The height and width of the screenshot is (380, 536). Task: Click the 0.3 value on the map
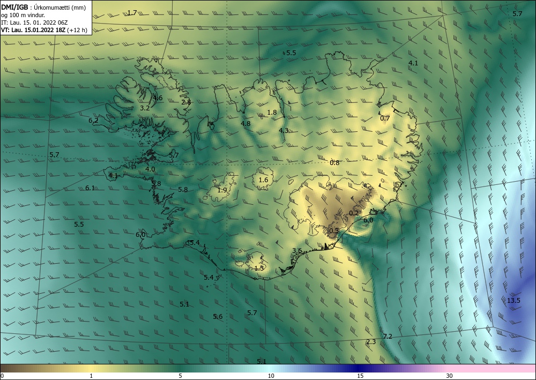click(x=334, y=230)
